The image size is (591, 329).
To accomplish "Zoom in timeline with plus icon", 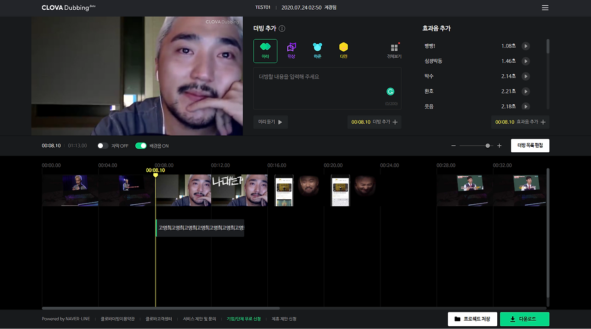I will pos(499,146).
